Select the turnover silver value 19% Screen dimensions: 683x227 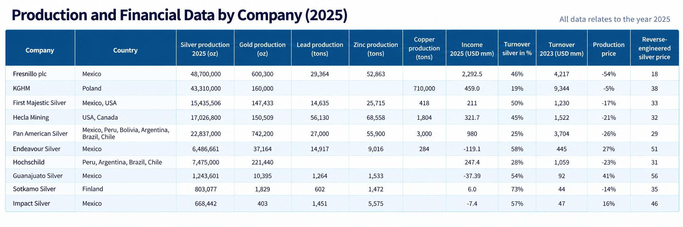pos(517,88)
